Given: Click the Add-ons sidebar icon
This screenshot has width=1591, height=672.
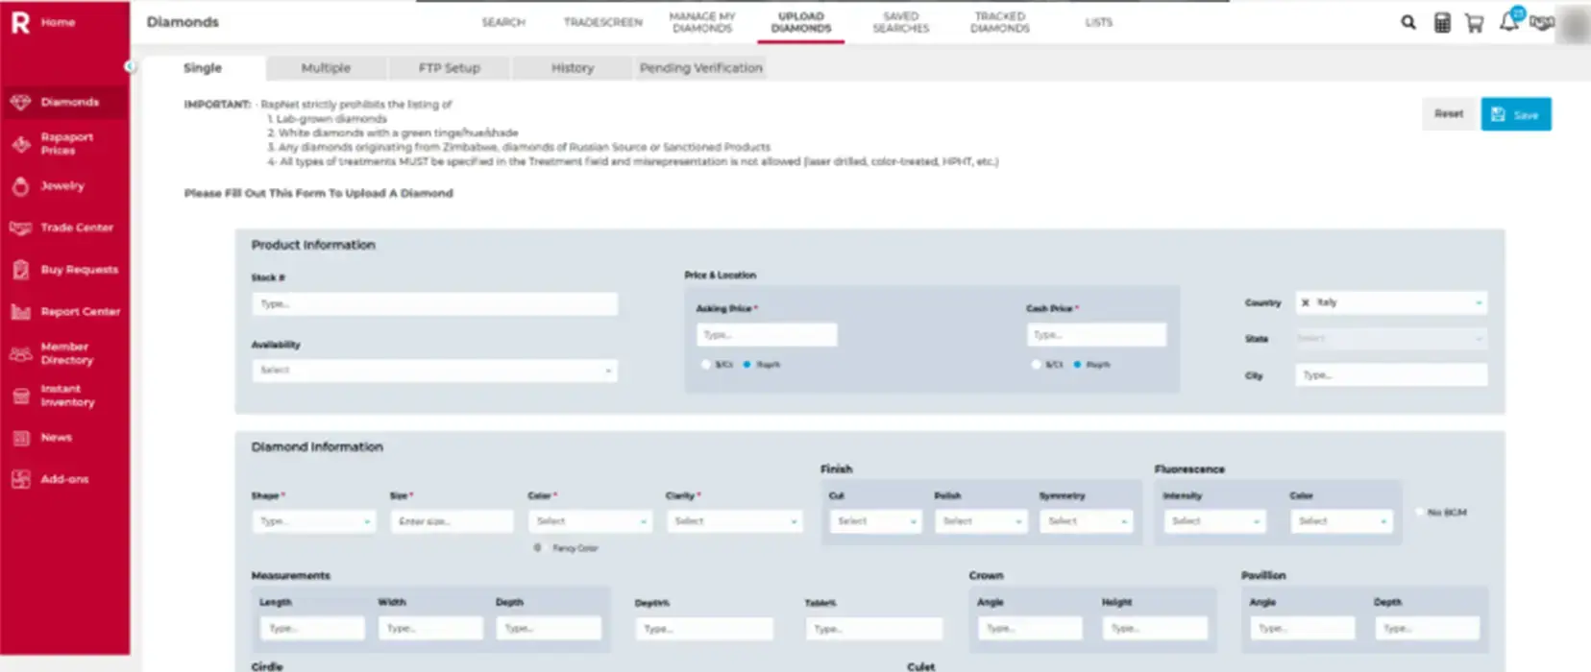Looking at the screenshot, I should [x=20, y=479].
